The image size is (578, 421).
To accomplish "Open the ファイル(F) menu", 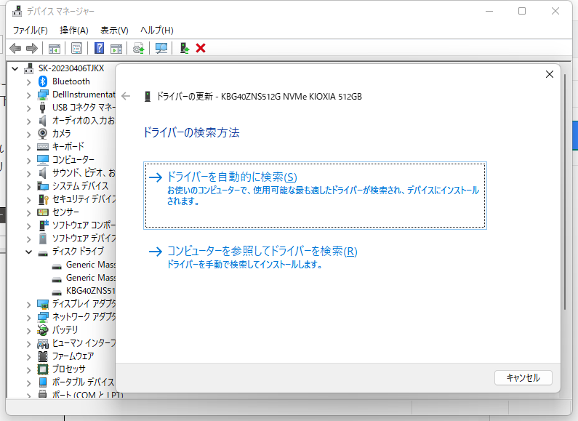I will (x=30, y=30).
